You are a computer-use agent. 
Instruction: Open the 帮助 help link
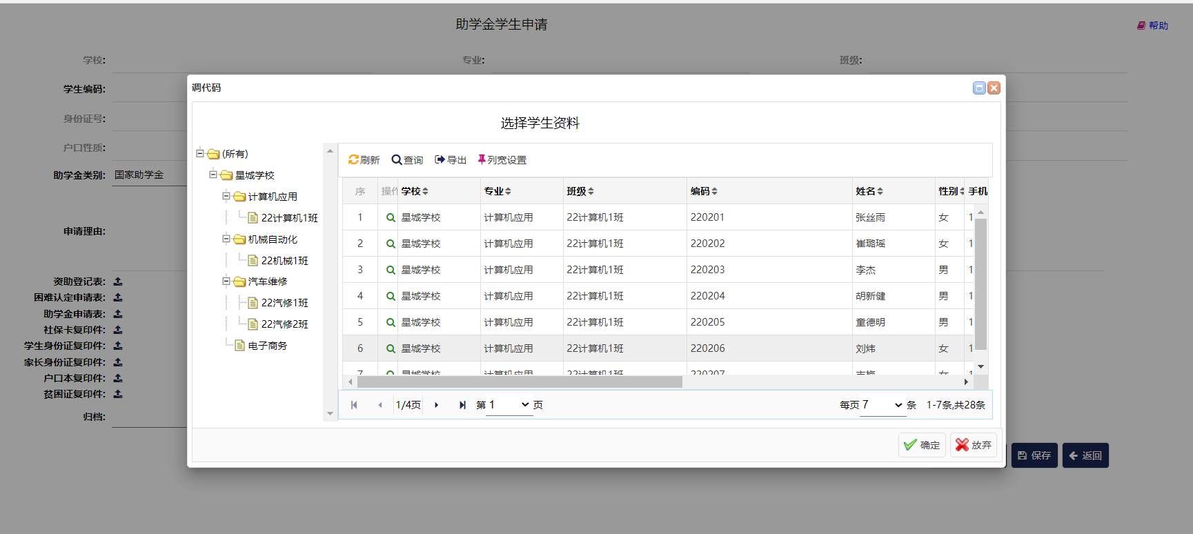[x=1153, y=26]
